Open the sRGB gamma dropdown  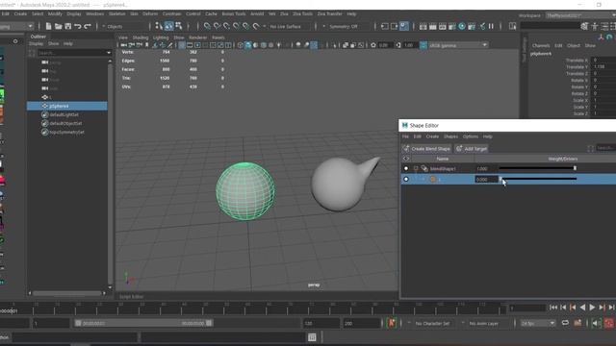coord(458,45)
